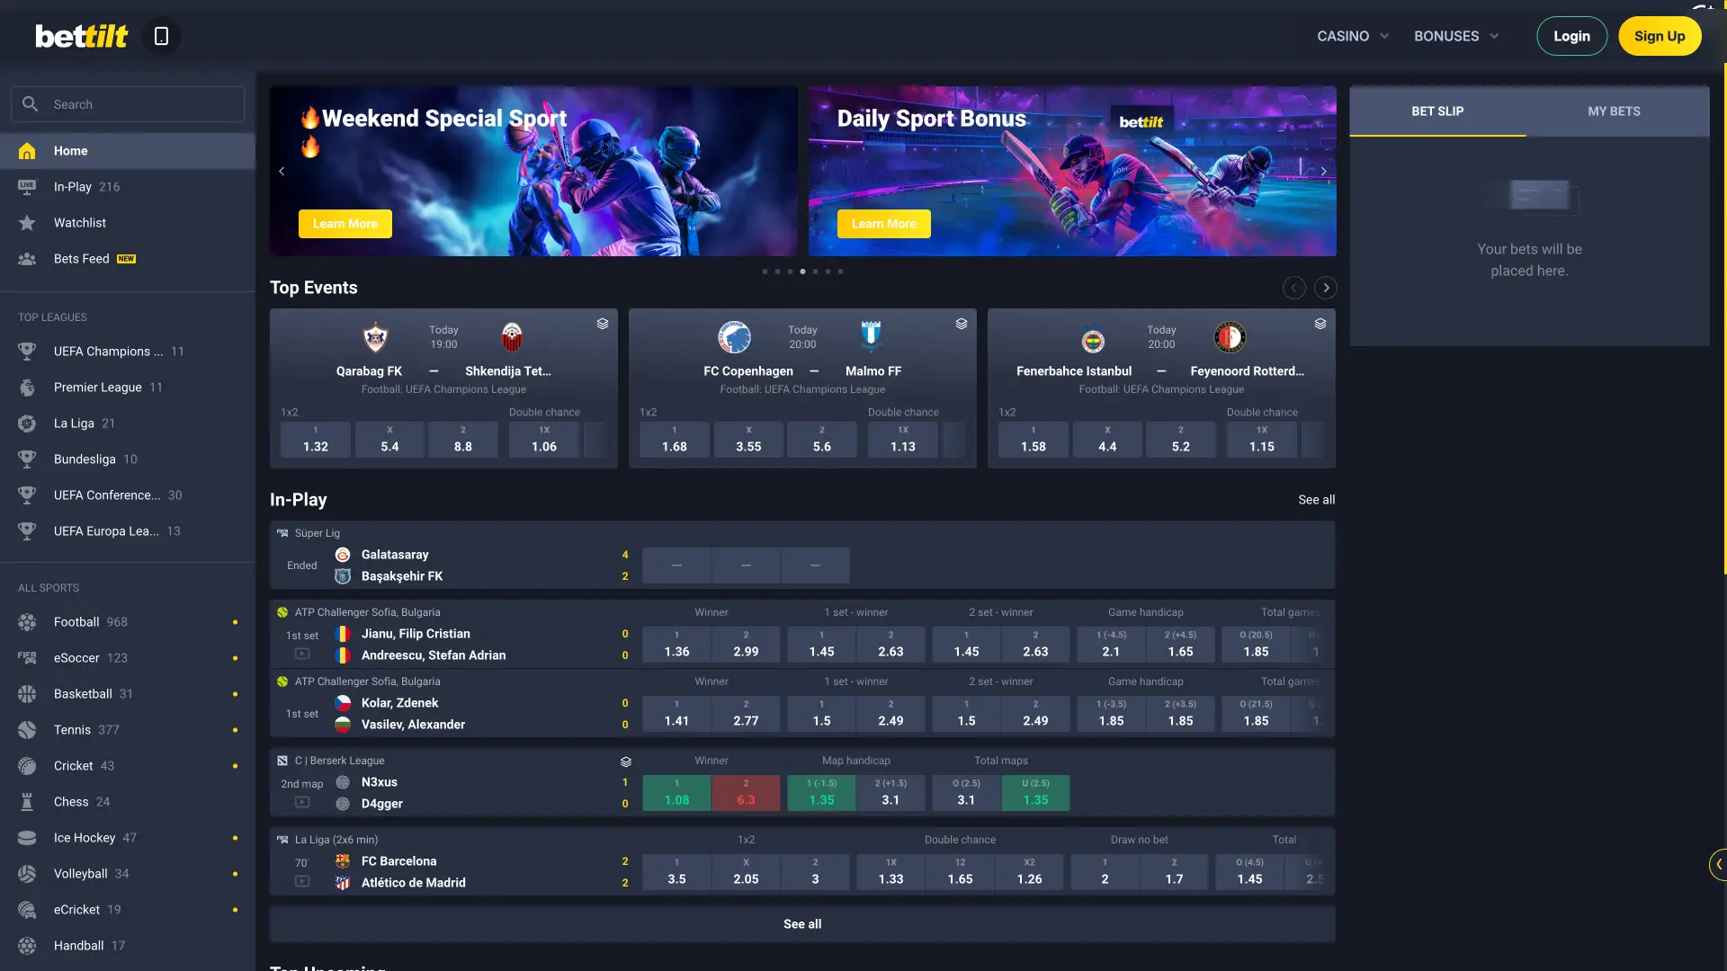Image resolution: width=1727 pixels, height=971 pixels.
Task: Click the Ice Hockey puck icon
Action: point(27,838)
